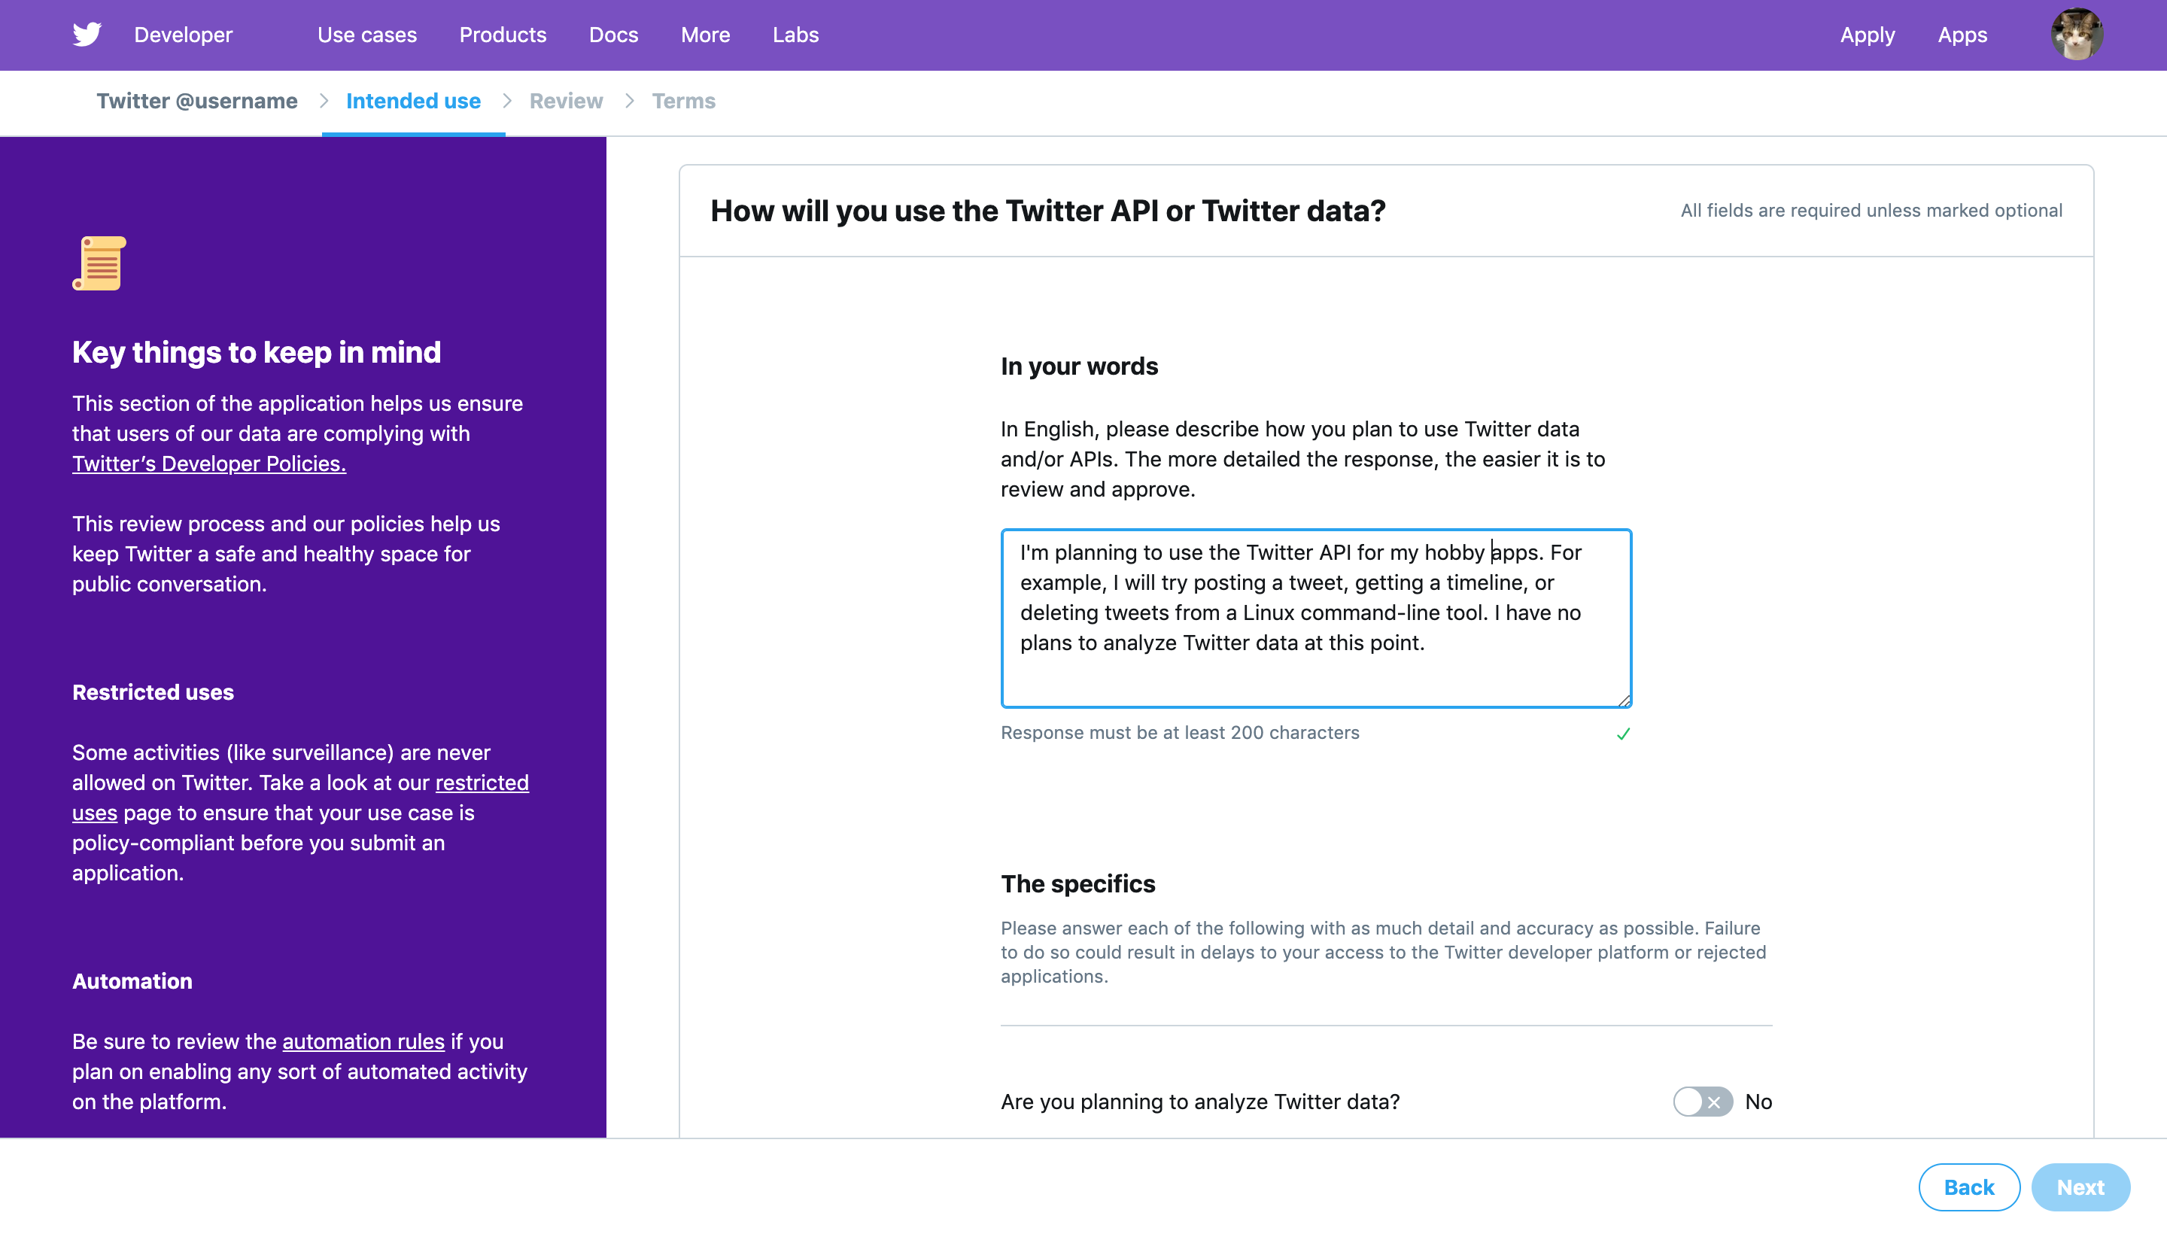2167x1234 pixels.
Task: Click the scroll document icon in sidebar
Action: click(x=99, y=263)
